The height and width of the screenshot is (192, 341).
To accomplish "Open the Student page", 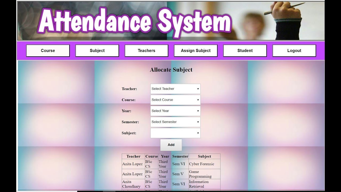I will 245,51.
